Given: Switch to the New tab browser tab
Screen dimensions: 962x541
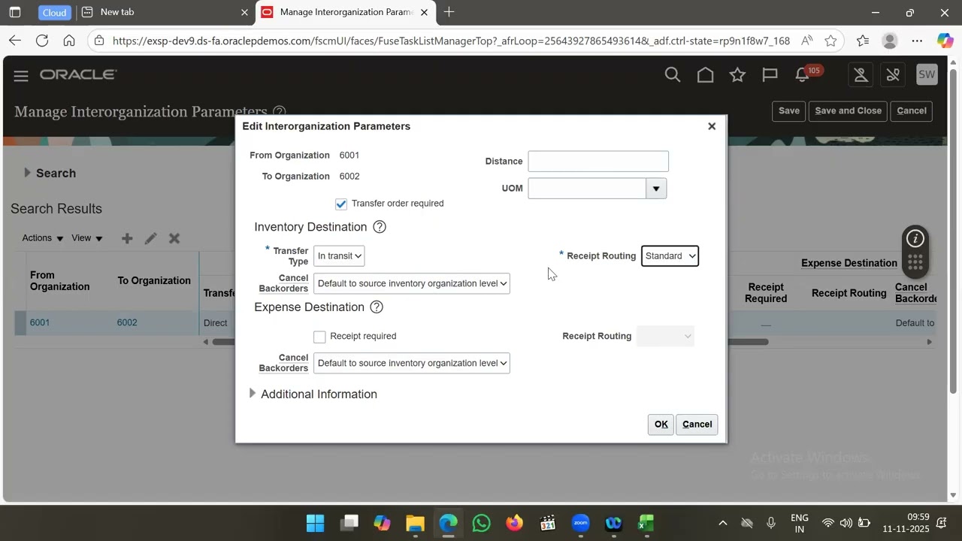Looking at the screenshot, I should (x=165, y=12).
